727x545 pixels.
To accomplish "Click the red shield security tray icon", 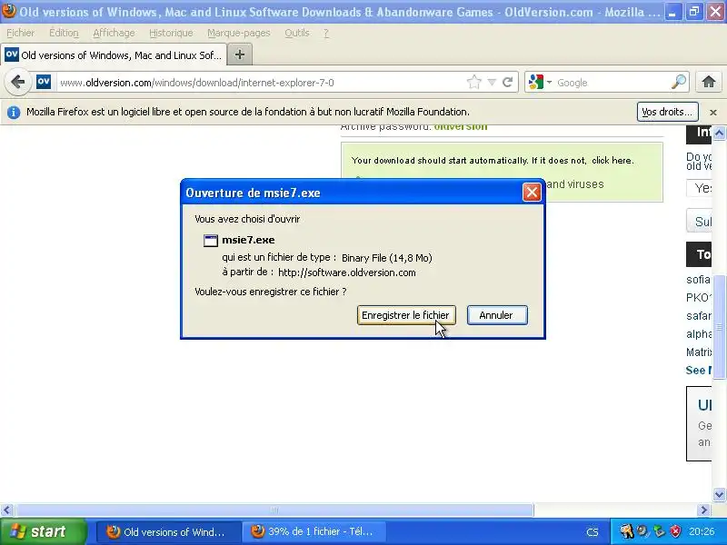I will pos(675,531).
